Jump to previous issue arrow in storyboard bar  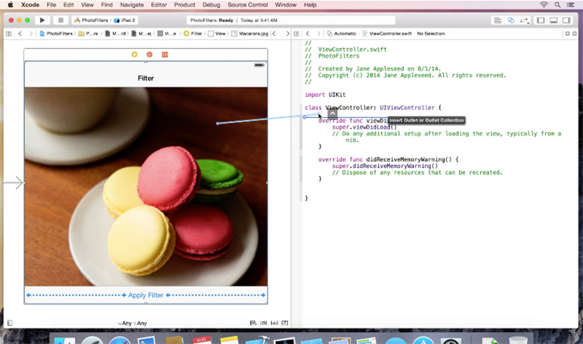275,34
